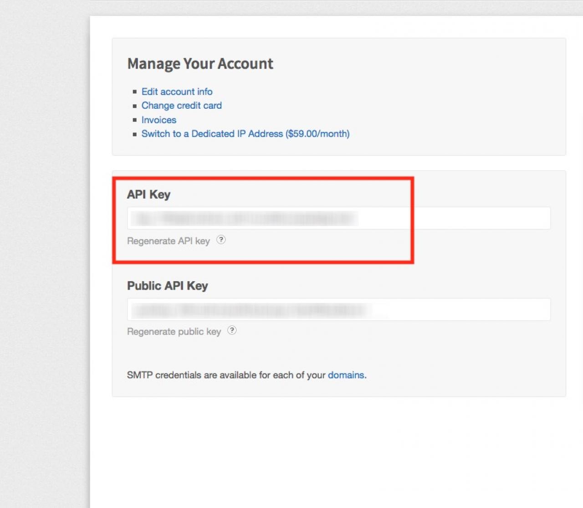This screenshot has width=583, height=508.
Task: Click the bullet before Switch to Dedicated IP
Action: coord(134,134)
